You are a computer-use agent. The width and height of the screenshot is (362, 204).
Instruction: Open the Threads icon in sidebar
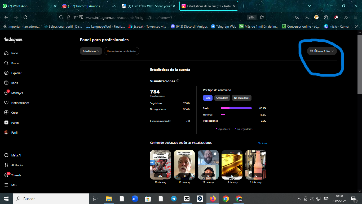[x=6, y=175]
